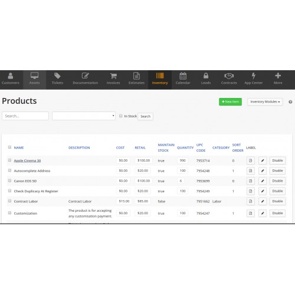Click the product Search text field

coord(25,116)
